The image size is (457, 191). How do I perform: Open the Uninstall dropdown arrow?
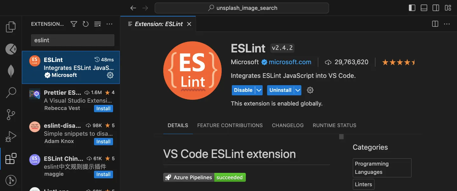pos(297,90)
